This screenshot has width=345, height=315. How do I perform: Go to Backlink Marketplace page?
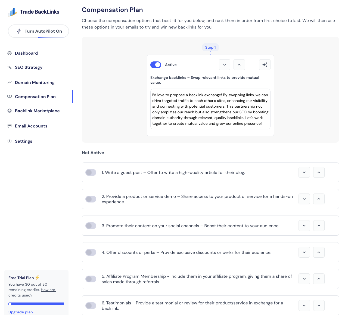(x=37, y=111)
